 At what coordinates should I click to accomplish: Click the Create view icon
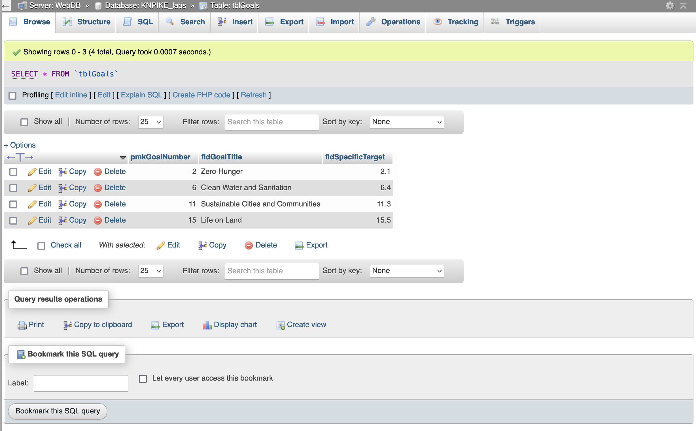pos(280,325)
